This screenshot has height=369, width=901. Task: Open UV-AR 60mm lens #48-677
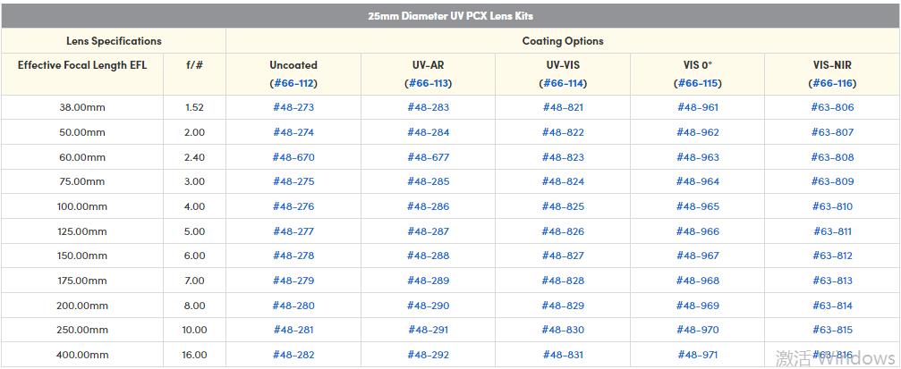click(428, 157)
